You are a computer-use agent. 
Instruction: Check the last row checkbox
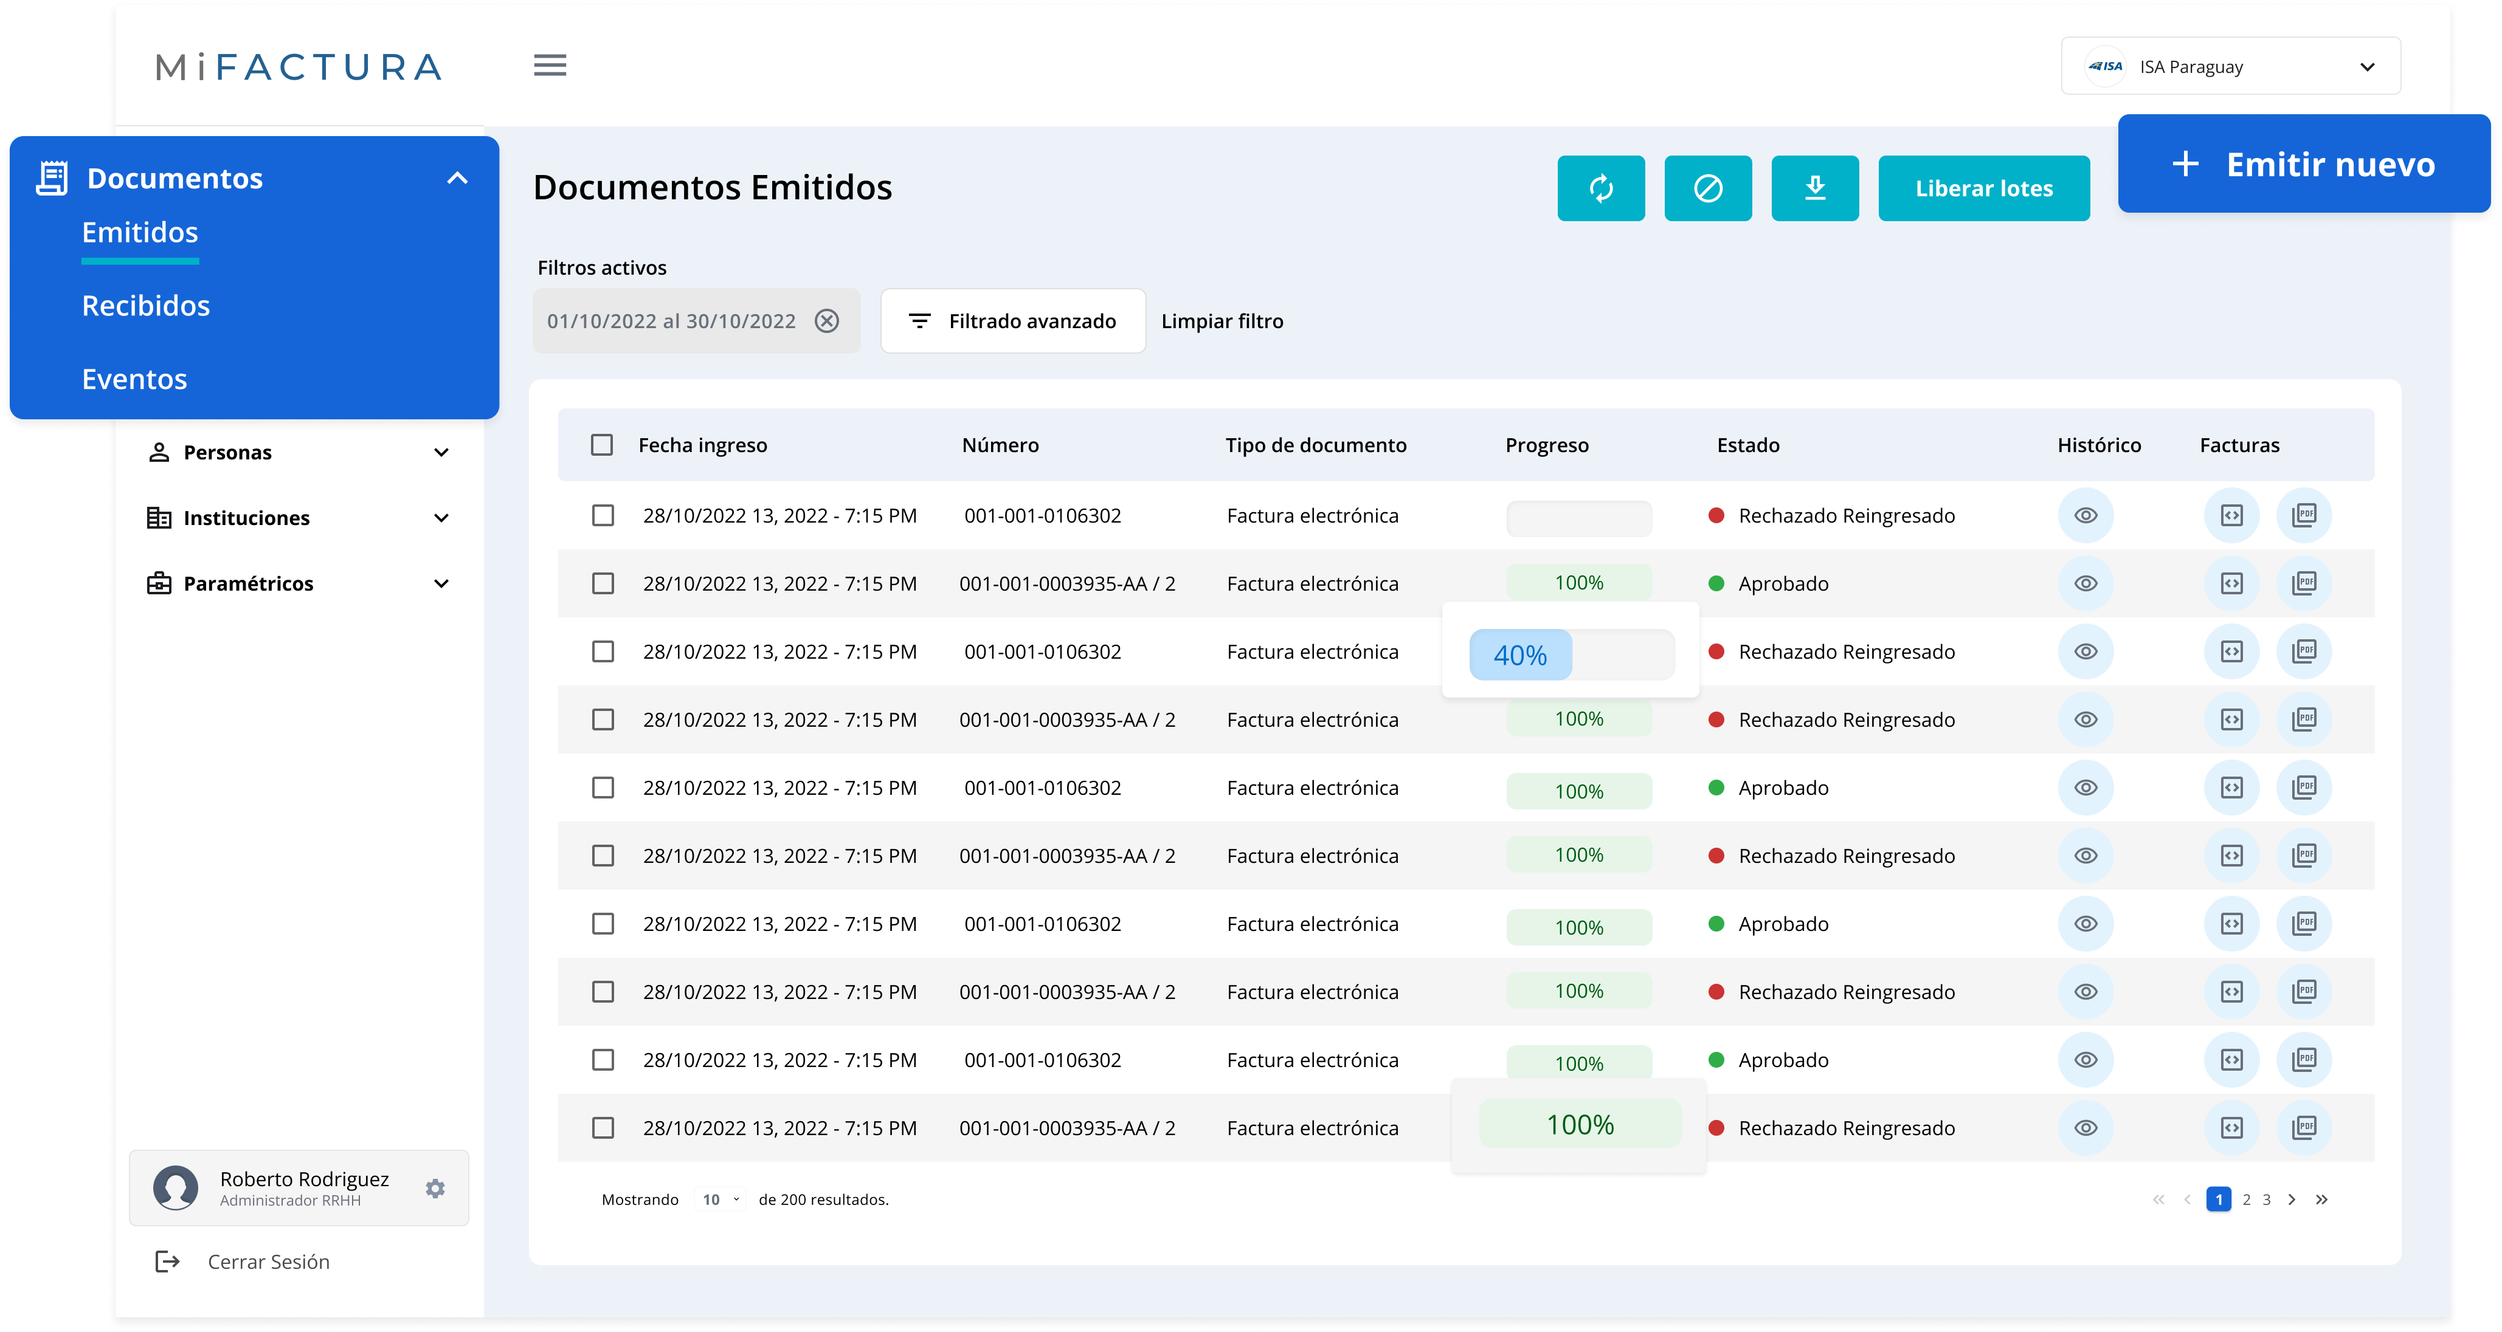click(x=603, y=1127)
